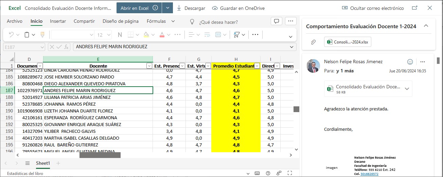Viewport: 443px width, 177px height.
Task: Open the comments speech bubble icon
Action: (x=277, y=21)
